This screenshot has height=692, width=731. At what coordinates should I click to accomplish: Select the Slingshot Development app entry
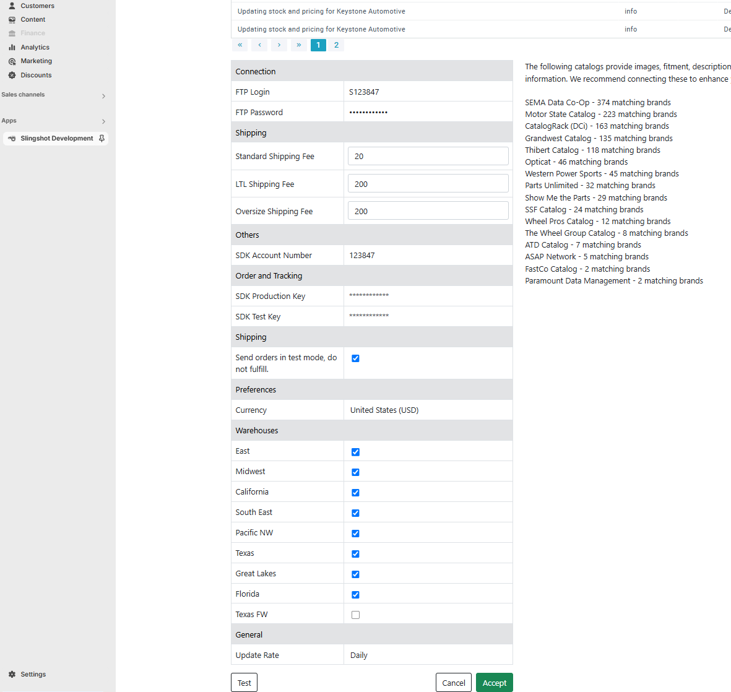point(56,139)
